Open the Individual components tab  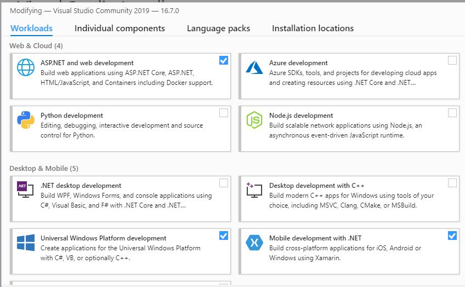(x=120, y=28)
